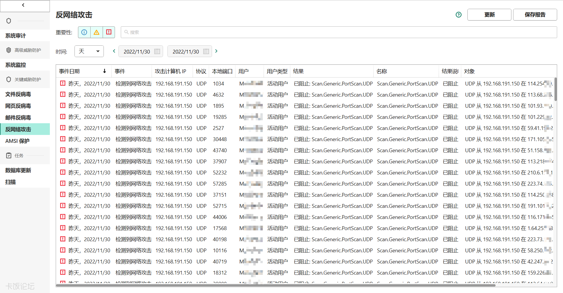Select 邮件反病毒 in sidebar
Screen dimensions: 563x293
25,118
